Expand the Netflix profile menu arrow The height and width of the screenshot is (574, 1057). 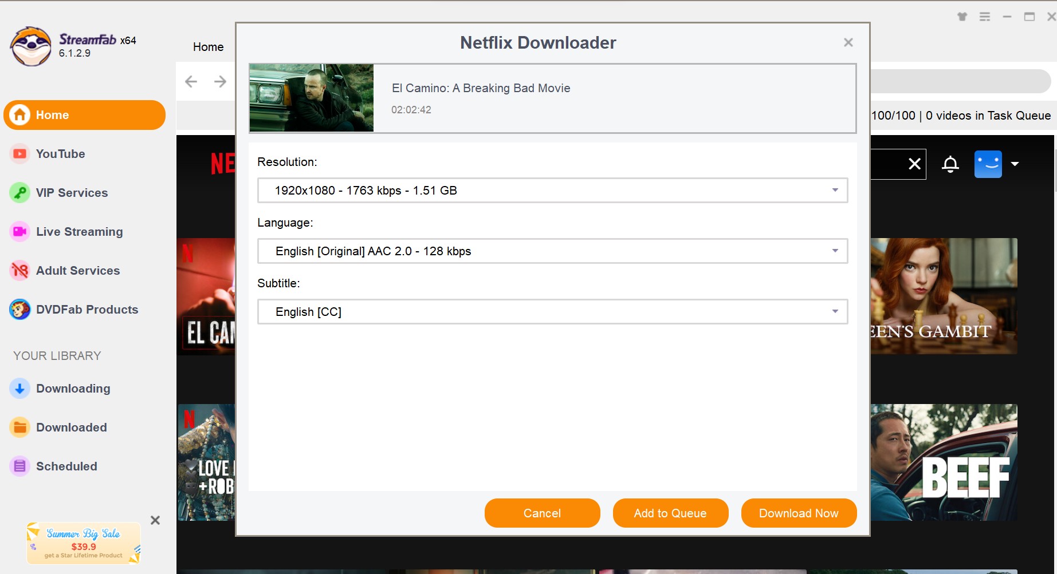pyautogui.click(x=1015, y=164)
